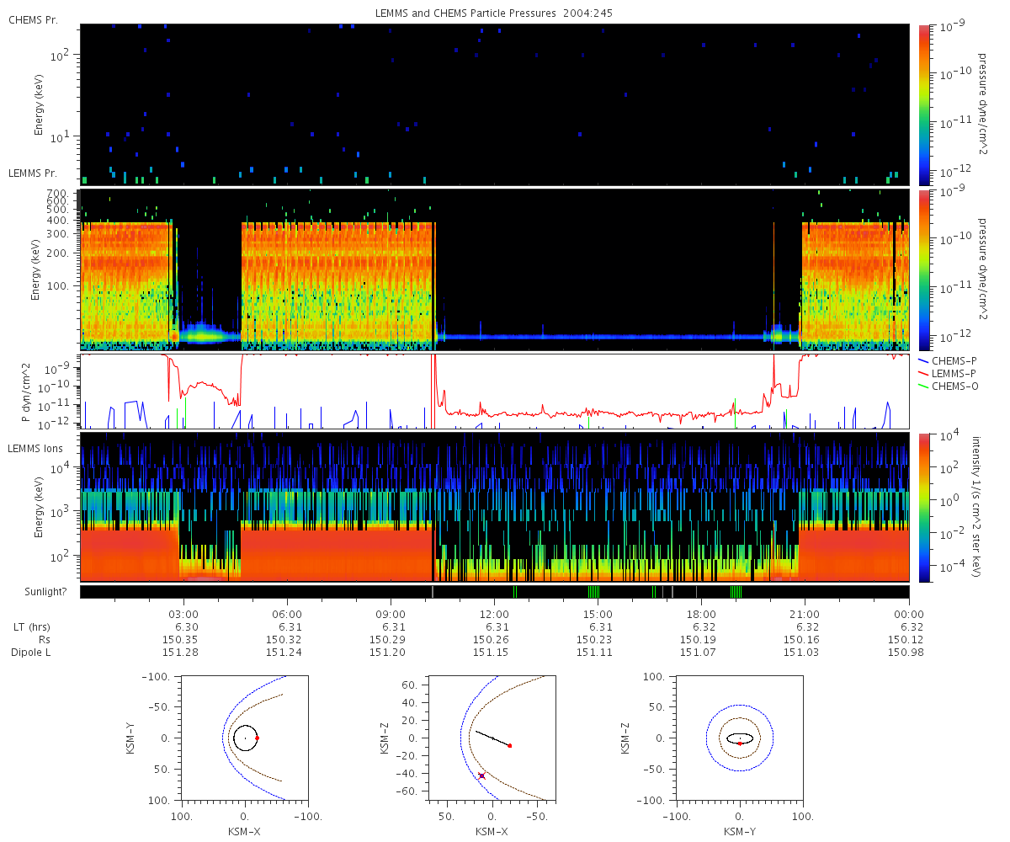The height and width of the screenshot is (842, 1010).
Task: Click the 03:00 time axis label
Action: pos(183,614)
